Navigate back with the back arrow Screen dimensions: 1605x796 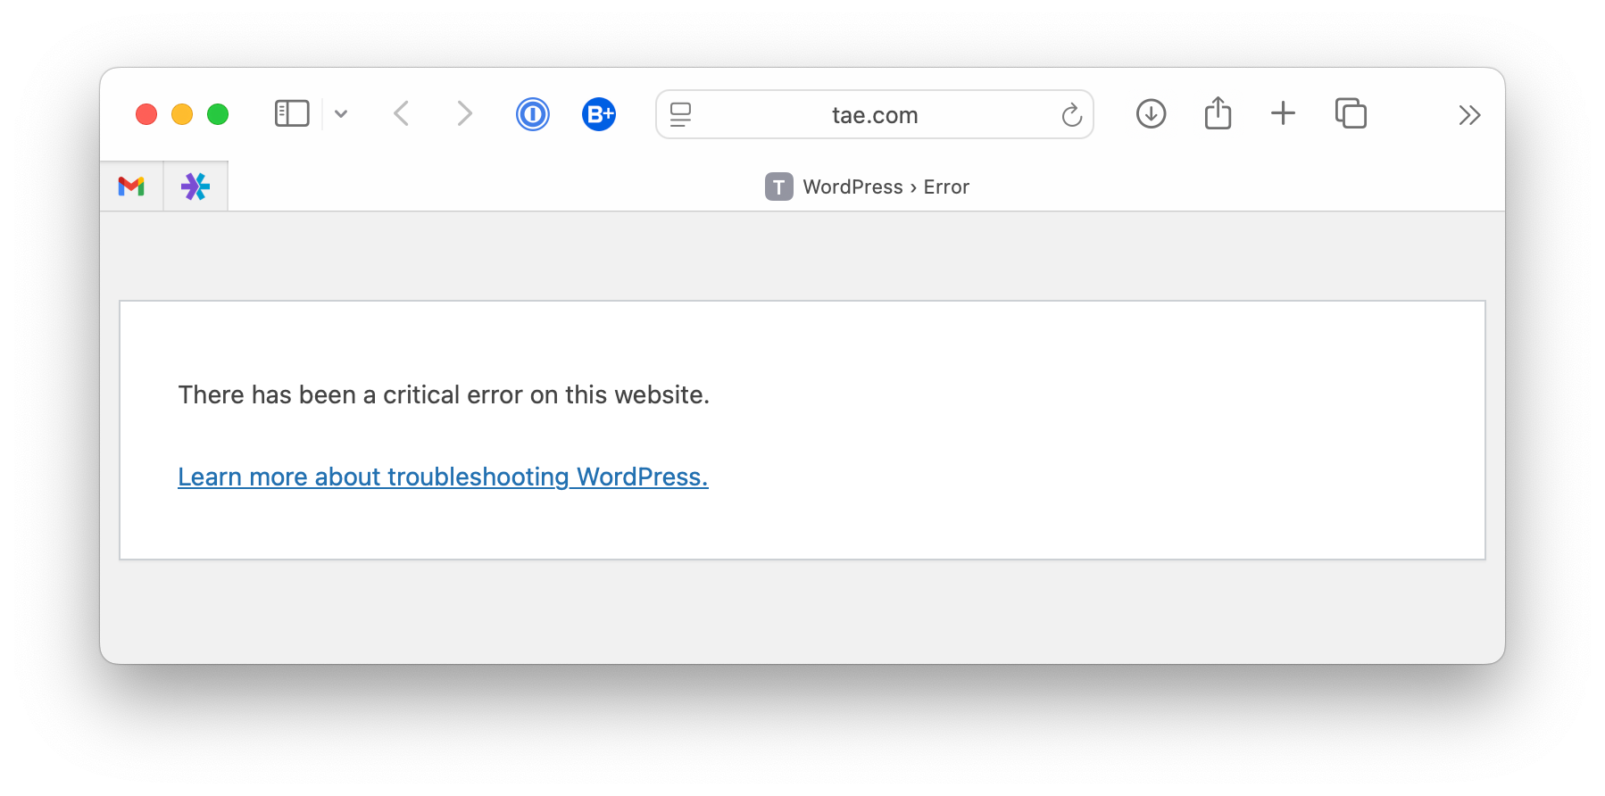(x=402, y=113)
